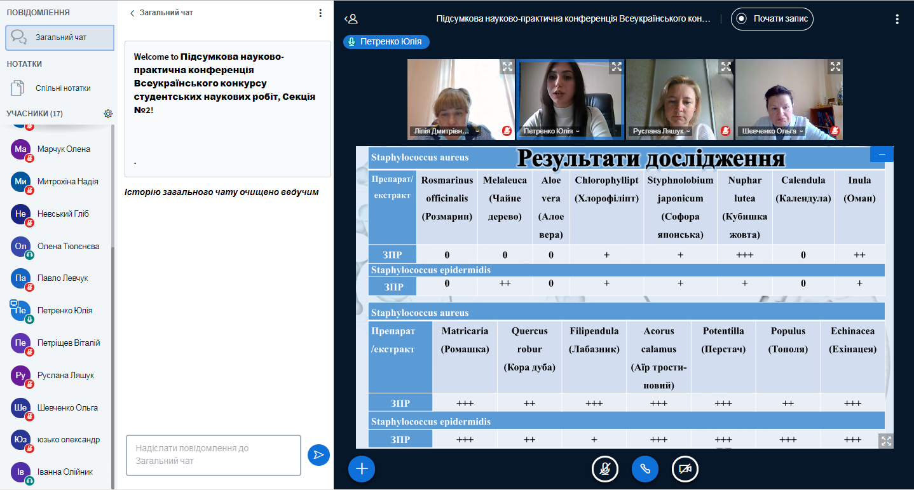Click Шевченко Ольга webcam video
The image size is (914, 490).
pos(789,99)
